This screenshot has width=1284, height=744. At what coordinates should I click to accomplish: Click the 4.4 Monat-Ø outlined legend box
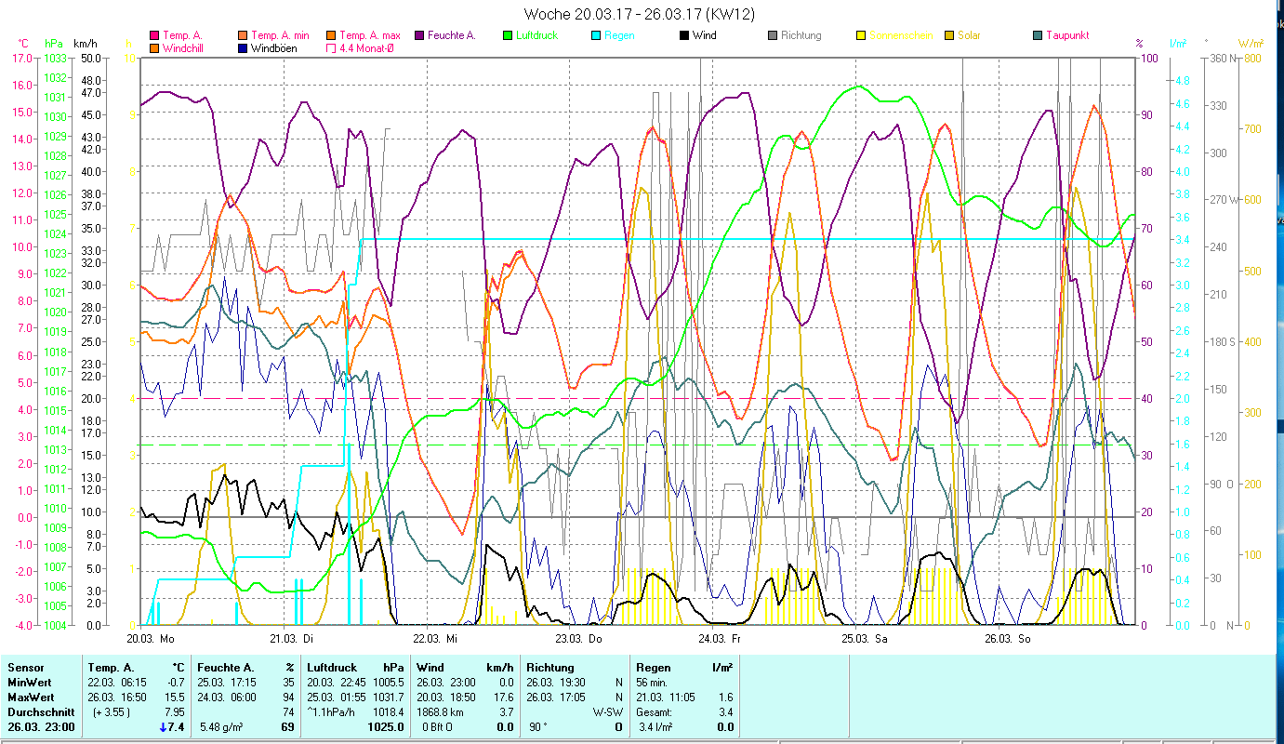pos(331,47)
